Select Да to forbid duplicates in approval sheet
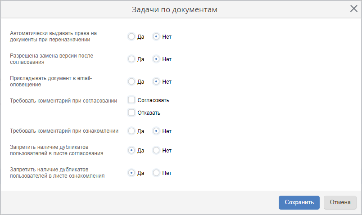Viewport: 362px width, 215px height. click(131, 150)
